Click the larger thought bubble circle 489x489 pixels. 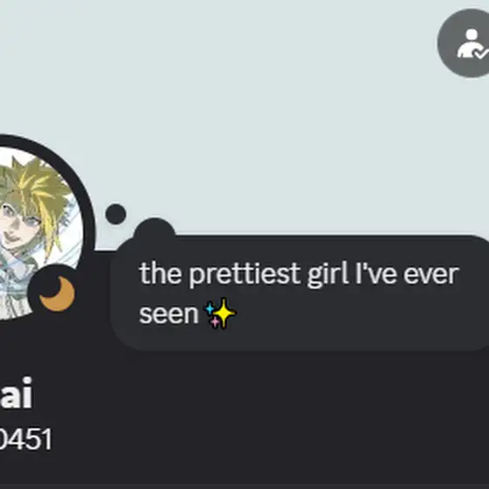(x=155, y=232)
